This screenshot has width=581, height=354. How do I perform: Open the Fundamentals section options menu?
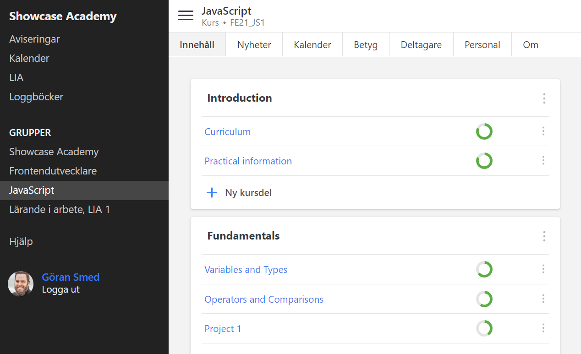(x=544, y=236)
